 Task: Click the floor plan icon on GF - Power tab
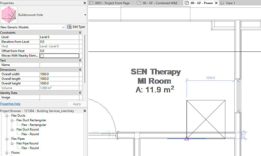187,3
